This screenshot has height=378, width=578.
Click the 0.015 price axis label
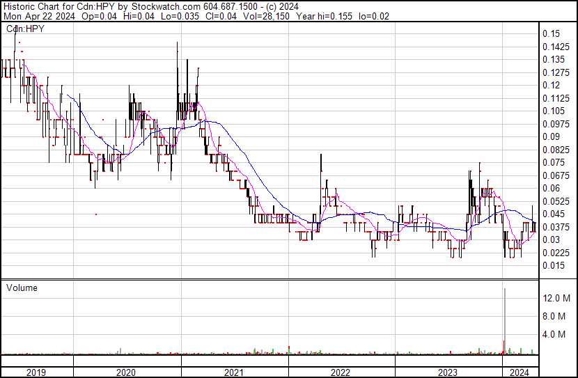click(554, 265)
